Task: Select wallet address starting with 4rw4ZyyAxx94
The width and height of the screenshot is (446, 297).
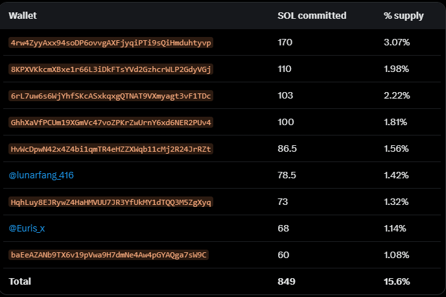Action: [x=111, y=43]
